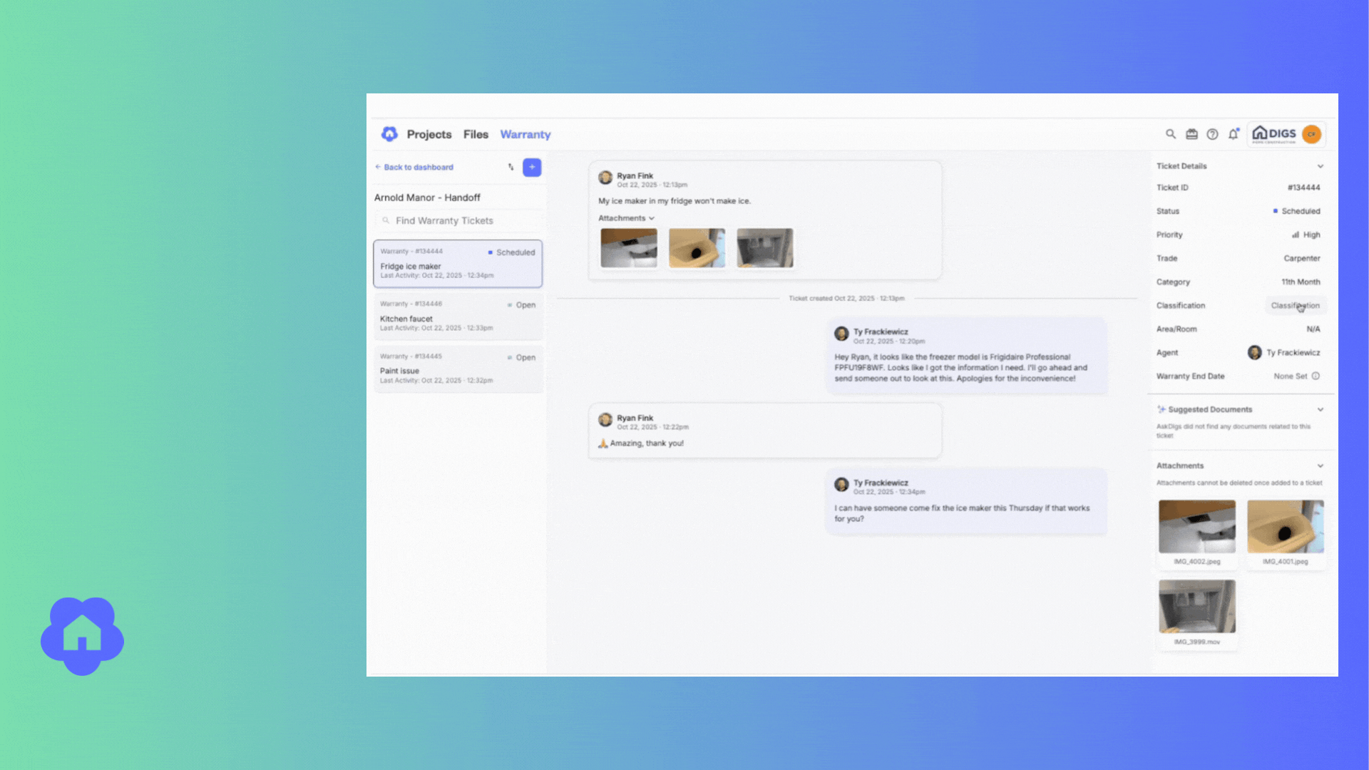Viewport: 1369px width, 770px height.
Task: Select the Kitchen faucet warranty ticket
Action: pyautogui.click(x=458, y=316)
